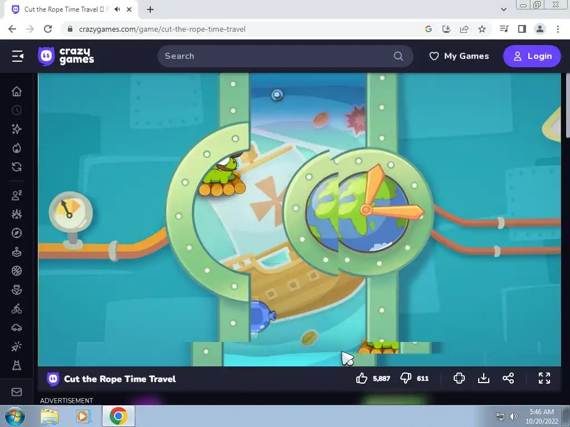Screen dimensions: 570x427
Task: Open the Chrome three-dot menu
Action: coord(558,29)
